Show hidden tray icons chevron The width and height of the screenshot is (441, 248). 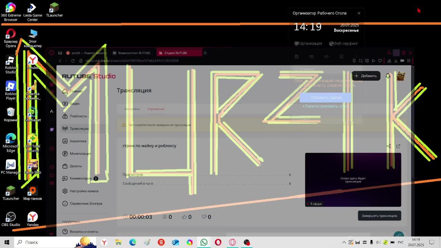(x=344, y=242)
